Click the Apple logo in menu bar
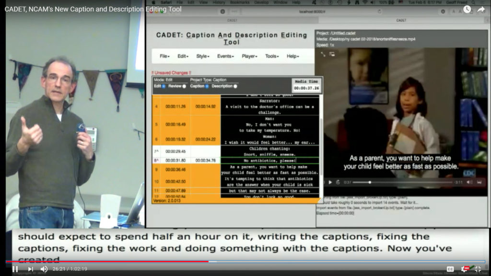The image size is (491, 276). (x=153, y=2)
